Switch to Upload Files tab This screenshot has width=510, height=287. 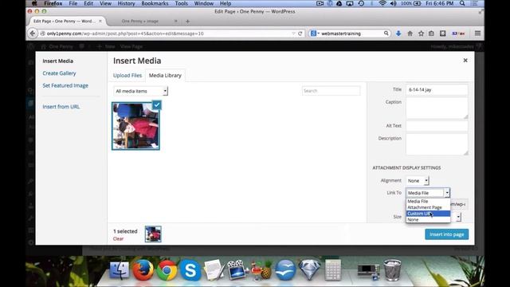[127, 76]
